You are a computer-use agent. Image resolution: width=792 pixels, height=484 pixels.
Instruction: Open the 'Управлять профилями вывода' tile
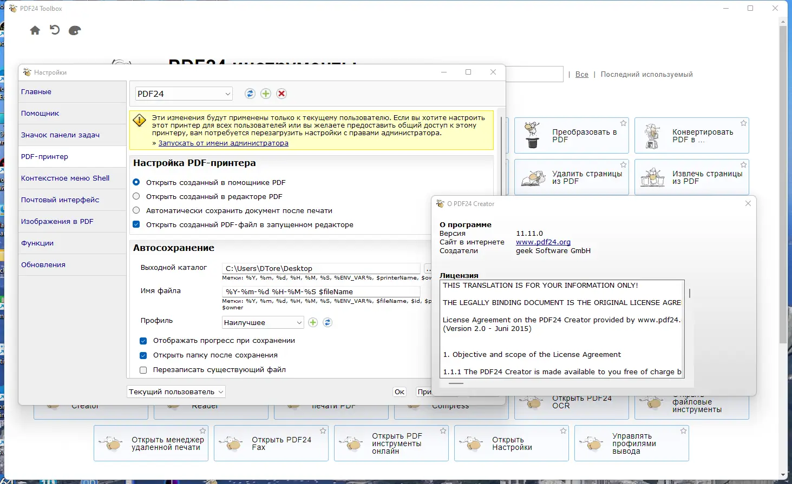coord(632,443)
